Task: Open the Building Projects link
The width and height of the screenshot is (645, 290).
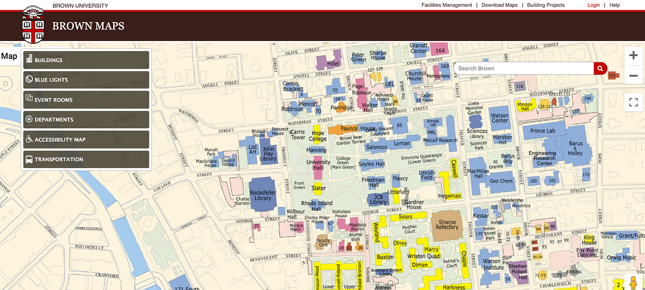Action: tap(546, 5)
